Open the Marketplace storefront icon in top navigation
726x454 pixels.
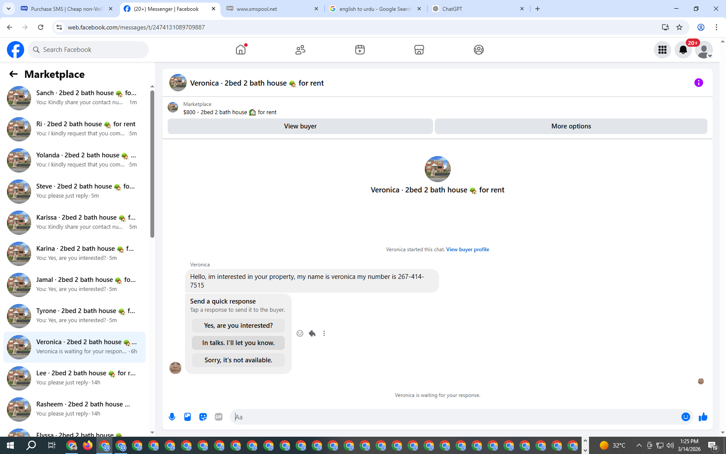419,50
